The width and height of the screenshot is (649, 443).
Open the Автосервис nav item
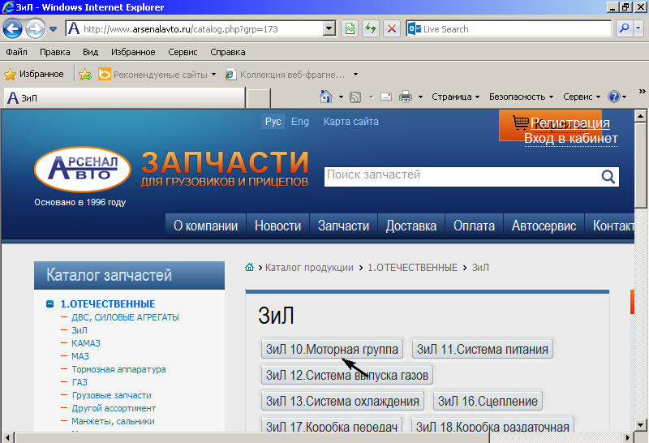point(544,226)
